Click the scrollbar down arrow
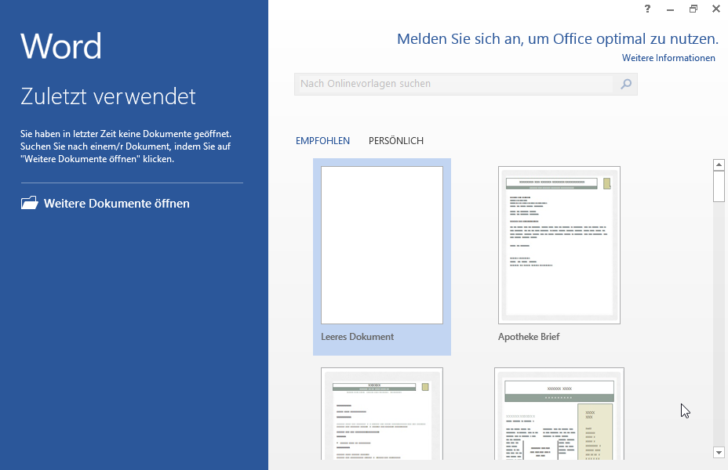The width and height of the screenshot is (728, 470). pos(719,453)
